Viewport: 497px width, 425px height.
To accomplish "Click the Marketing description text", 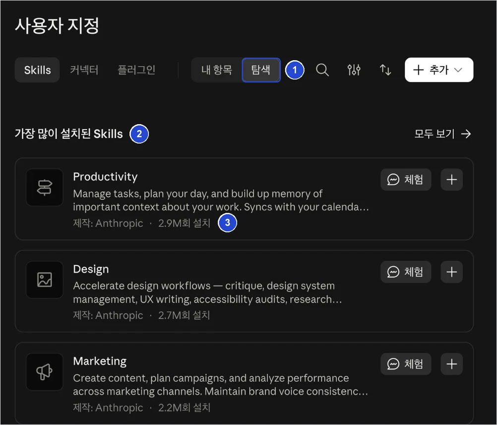I will click(x=221, y=384).
